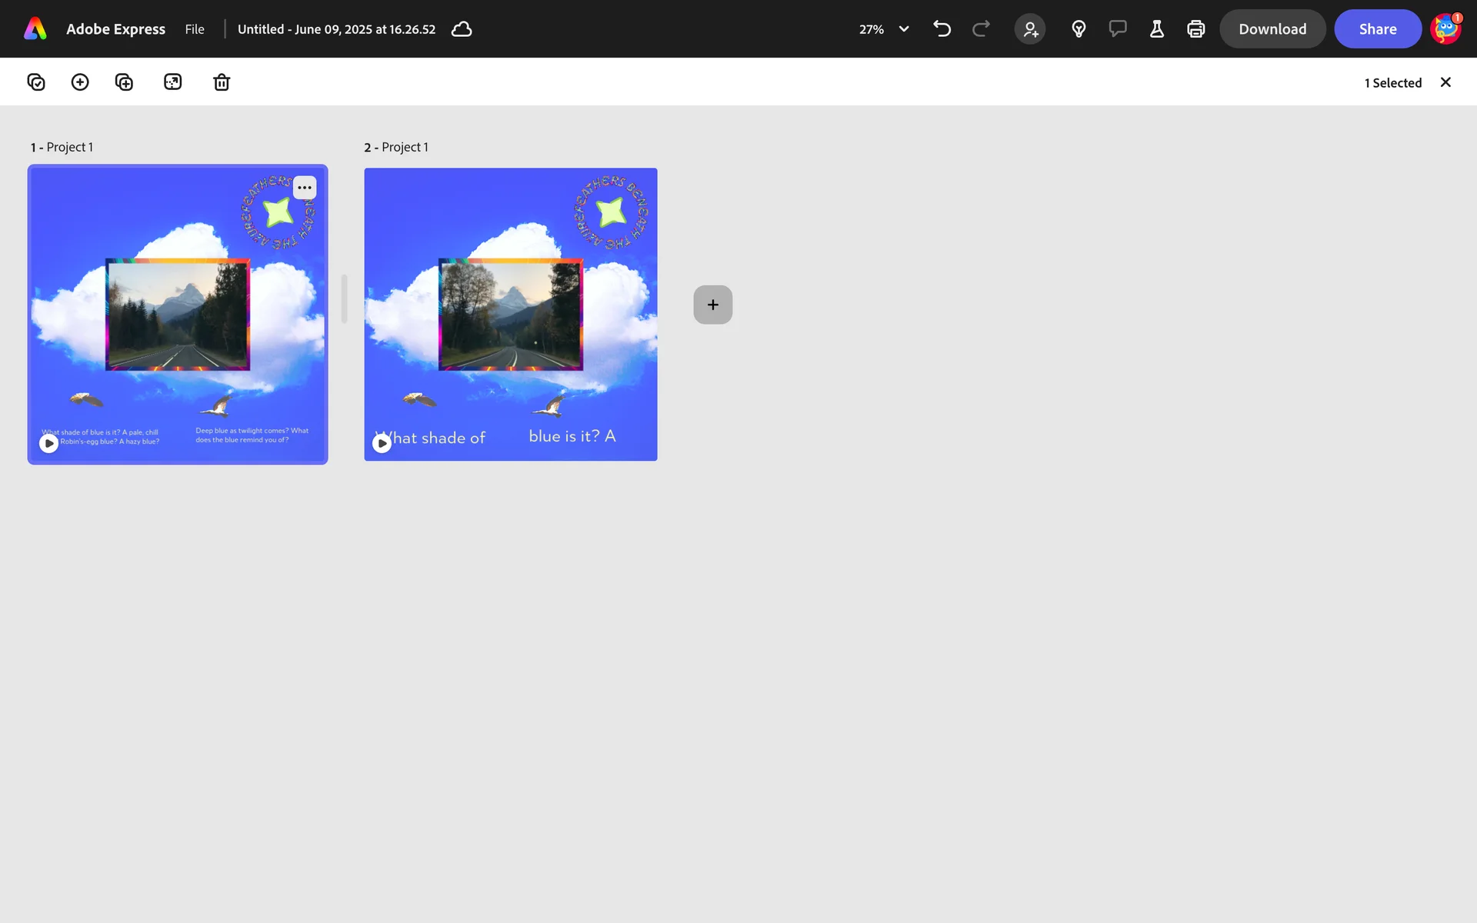This screenshot has width=1477, height=923.
Task: Open page 1 three-dot options menu
Action: click(x=305, y=188)
